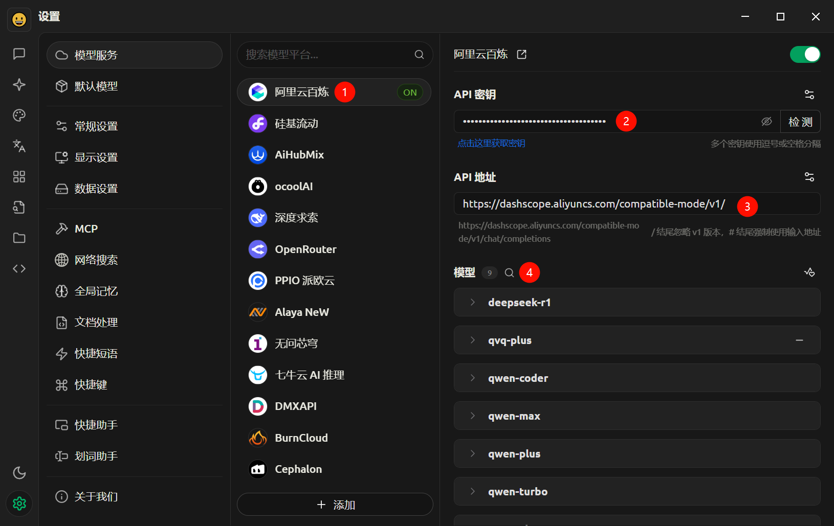Screen dimensions: 834x526
Task: Open the MCP settings section
Action: coord(135,228)
